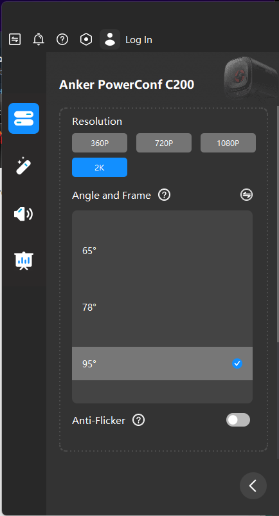The width and height of the screenshot is (279, 516).
Task: Click the user avatar icon
Action: 110,39
